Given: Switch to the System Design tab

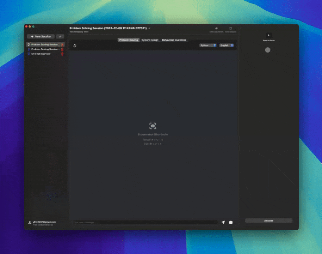Looking at the screenshot, I should click(150, 40).
